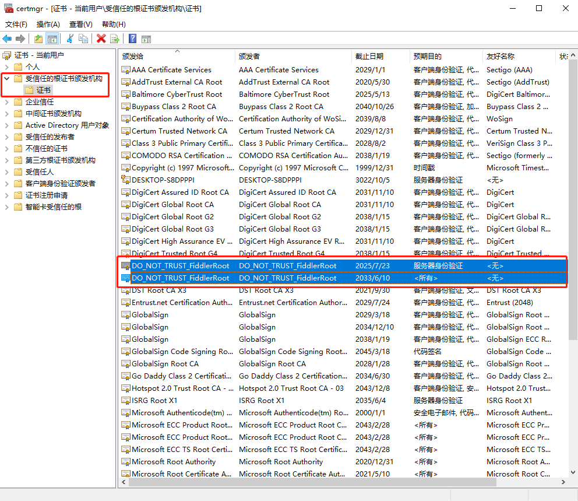This screenshot has height=501, width=578.
Task: Click the vertical scrollbar down arrow
Action: [573, 472]
